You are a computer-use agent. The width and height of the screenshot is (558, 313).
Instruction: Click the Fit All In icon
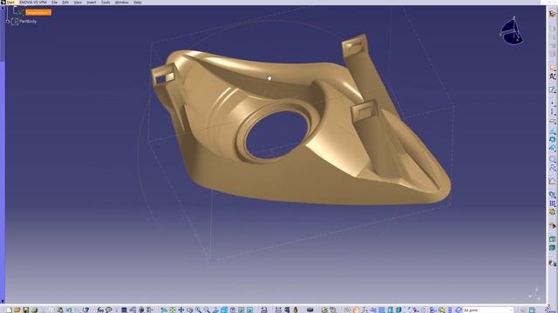173,310
